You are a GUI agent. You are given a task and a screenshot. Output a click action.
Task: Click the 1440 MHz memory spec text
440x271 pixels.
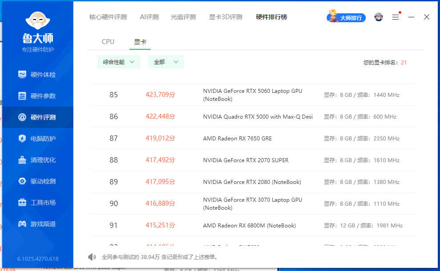[x=362, y=95]
